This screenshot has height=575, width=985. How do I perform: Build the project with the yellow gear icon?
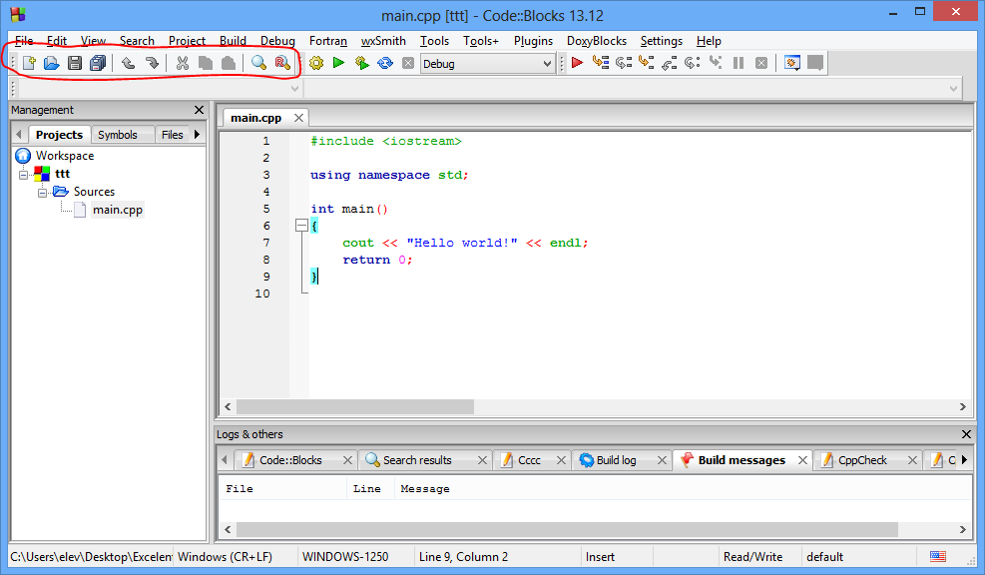316,63
